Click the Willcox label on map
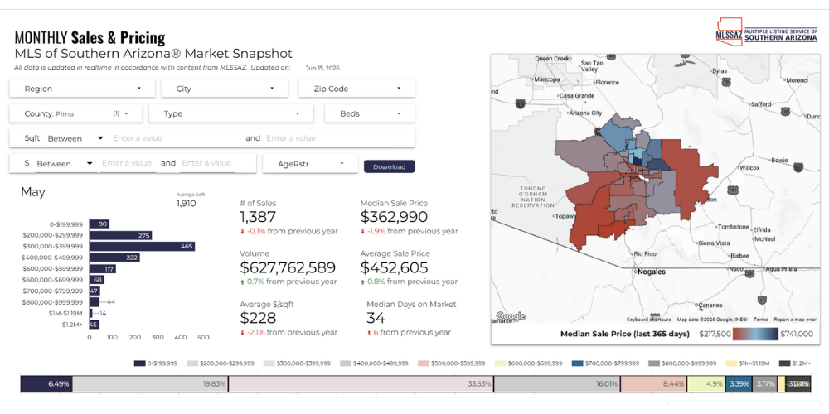This screenshot has width=829, height=414. point(749,167)
